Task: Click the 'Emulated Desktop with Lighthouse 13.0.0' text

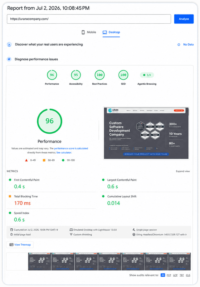Action: pos(95,230)
